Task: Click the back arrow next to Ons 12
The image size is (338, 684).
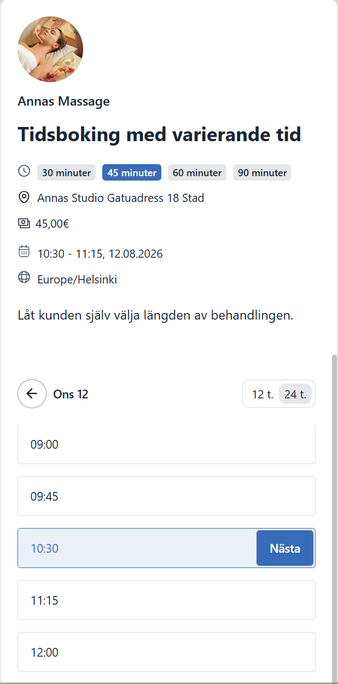Action: click(x=32, y=394)
